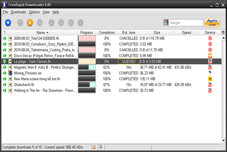227x152 pixels.
Task: Click the Google search input field
Action: coord(186,23)
